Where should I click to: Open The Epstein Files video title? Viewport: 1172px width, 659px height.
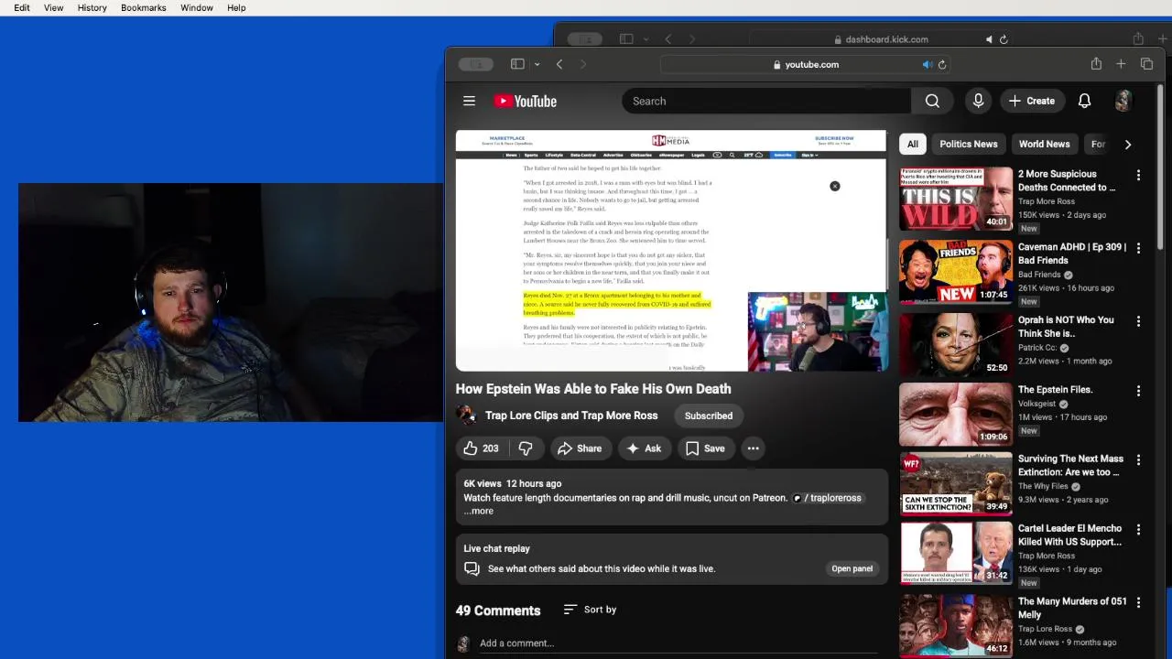1055,390
